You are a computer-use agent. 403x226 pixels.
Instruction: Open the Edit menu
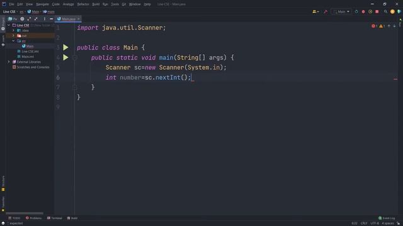pyautogui.click(x=20, y=4)
